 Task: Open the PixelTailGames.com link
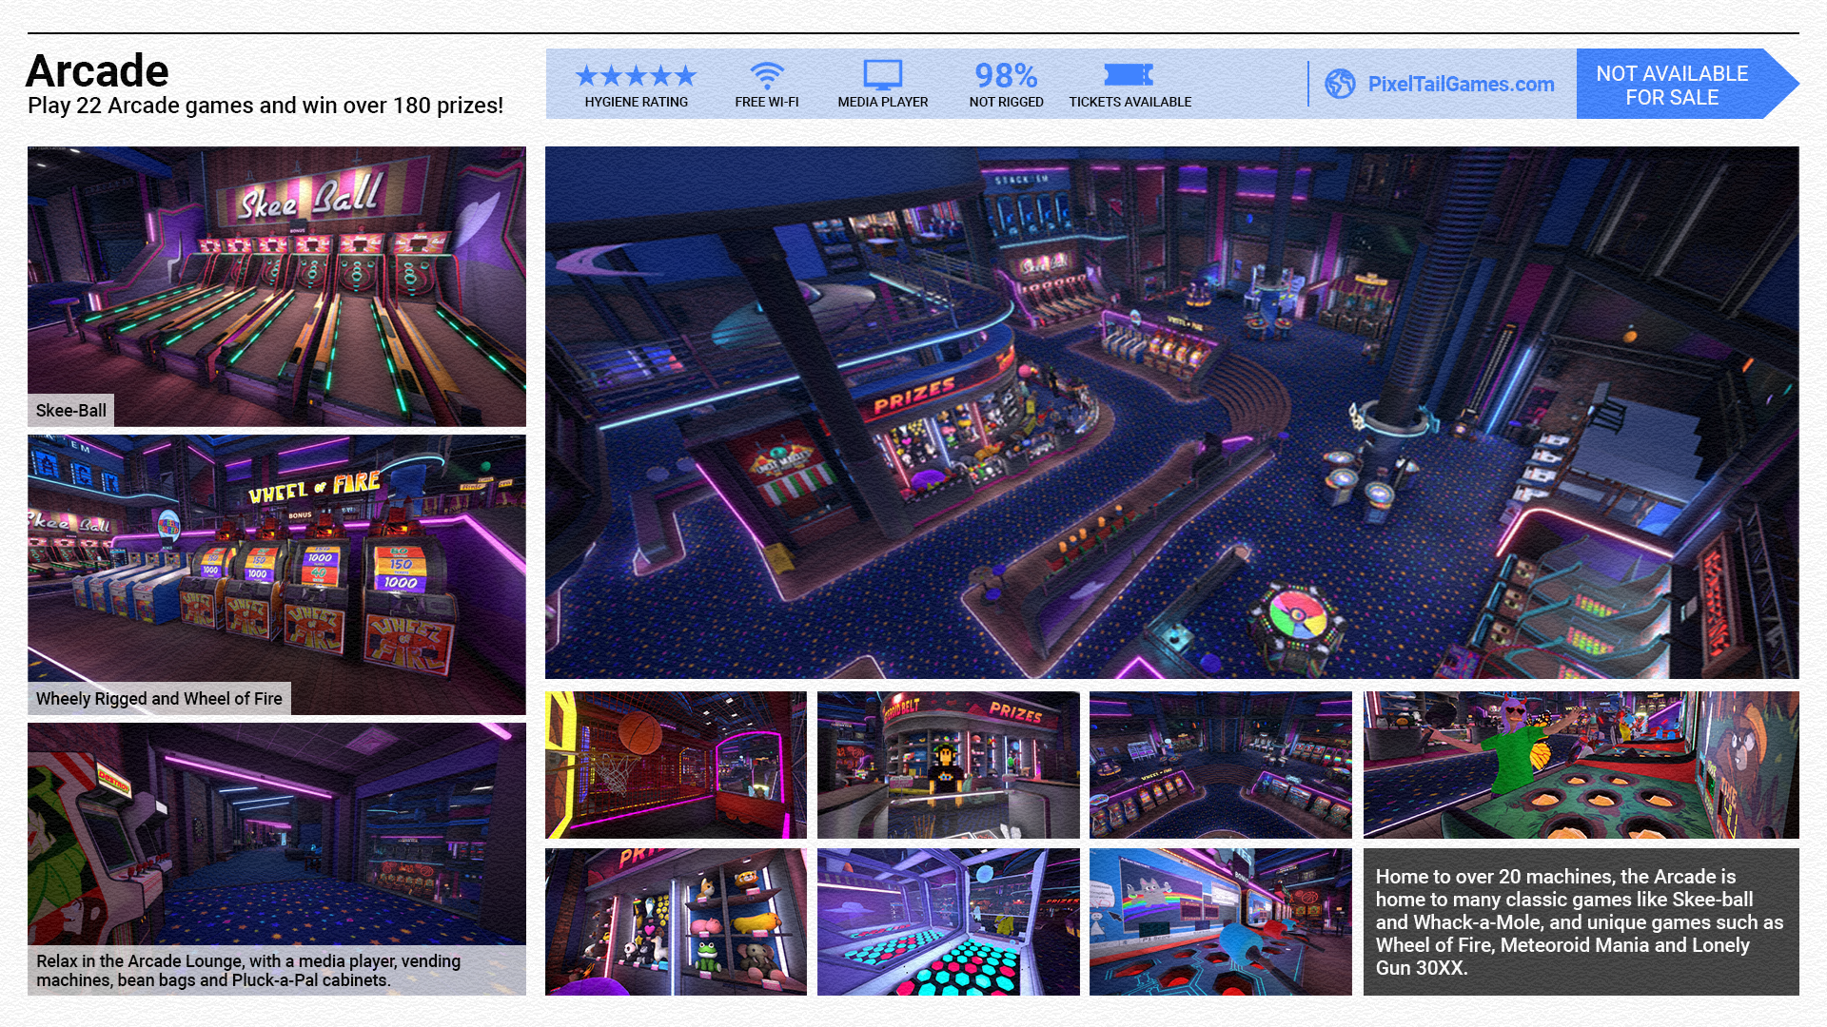click(x=1461, y=84)
